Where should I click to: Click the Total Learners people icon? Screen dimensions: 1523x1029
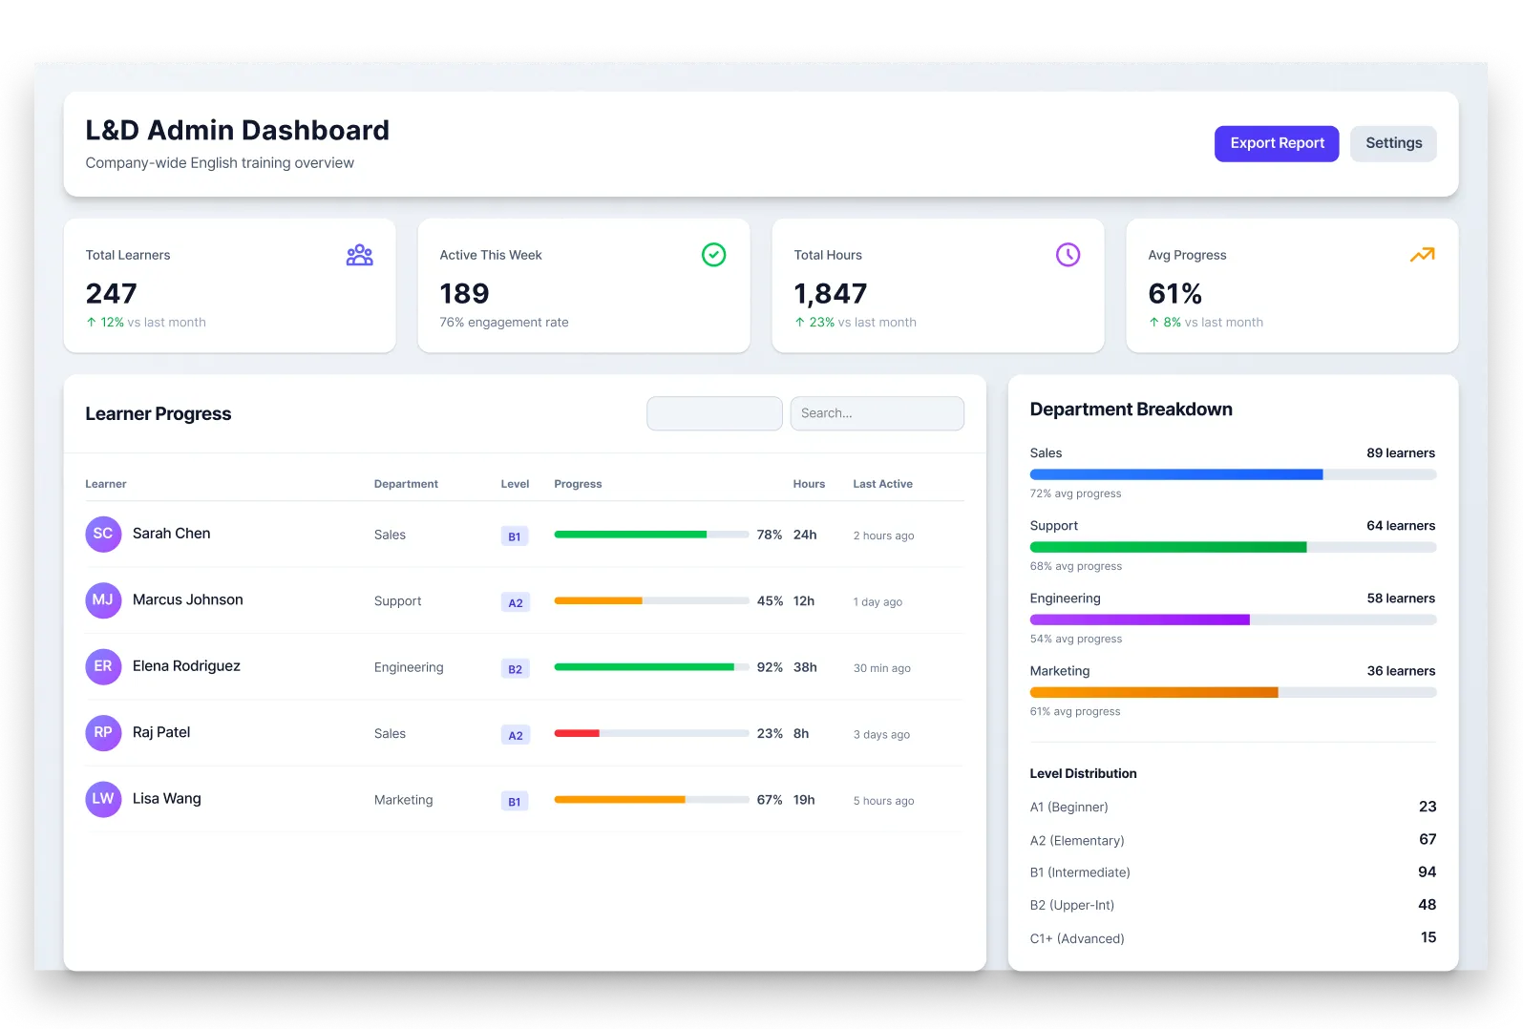360,255
